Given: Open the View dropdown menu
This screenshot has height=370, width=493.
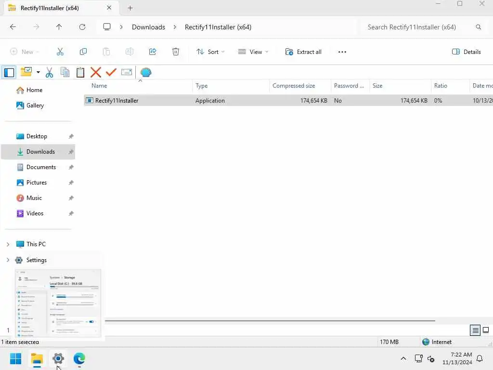Looking at the screenshot, I should point(253,52).
